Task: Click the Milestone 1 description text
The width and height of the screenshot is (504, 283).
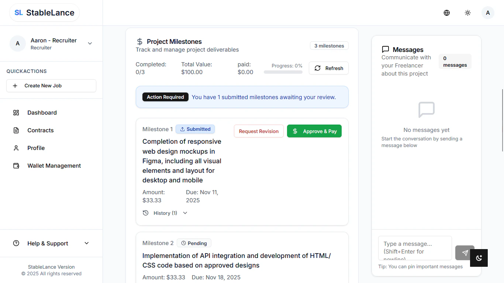Action: click(x=182, y=161)
